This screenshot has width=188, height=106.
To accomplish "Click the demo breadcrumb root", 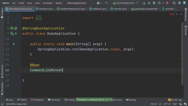I will [x=6, y=3].
